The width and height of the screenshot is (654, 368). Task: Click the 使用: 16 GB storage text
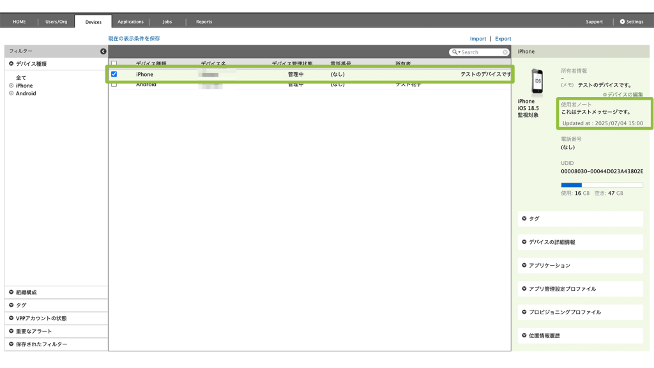(x=575, y=193)
